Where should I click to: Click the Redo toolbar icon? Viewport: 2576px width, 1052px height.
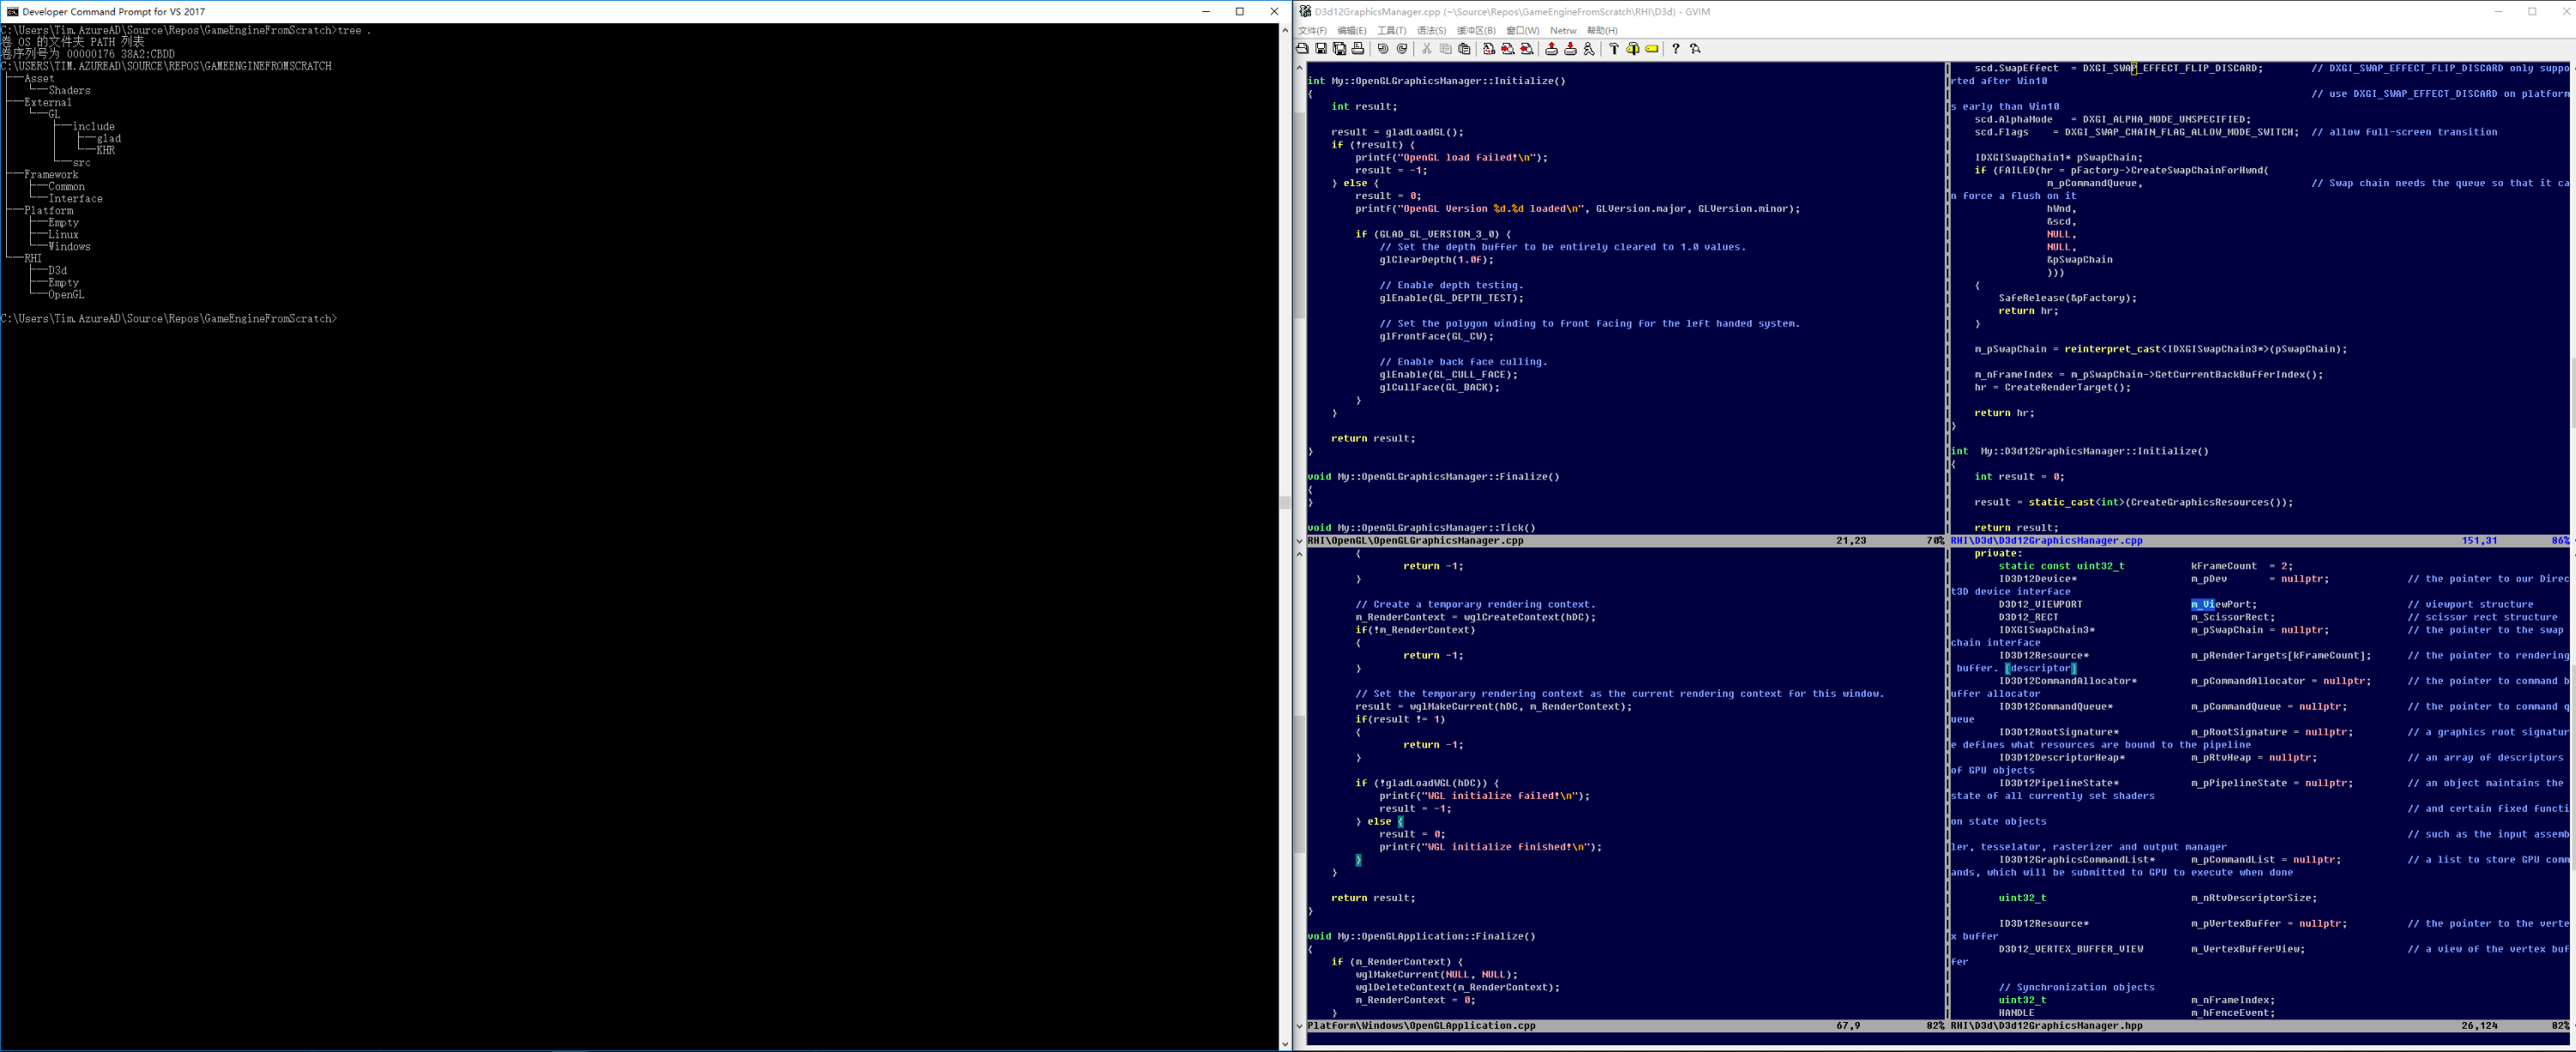(1402, 49)
